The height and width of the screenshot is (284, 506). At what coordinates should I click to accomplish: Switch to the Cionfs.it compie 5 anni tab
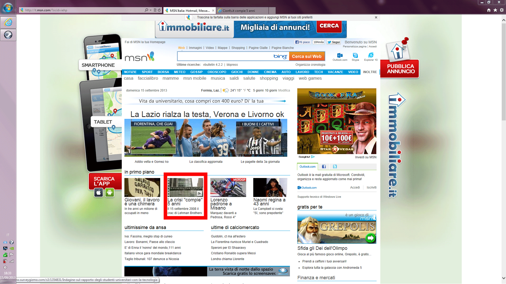tap(242, 11)
